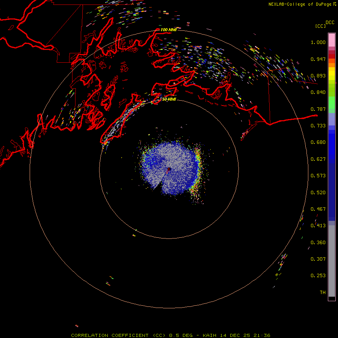This screenshot has width=338, height=338.
Task: Click the 0.627 scale value
Action: [x=318, y=159]
